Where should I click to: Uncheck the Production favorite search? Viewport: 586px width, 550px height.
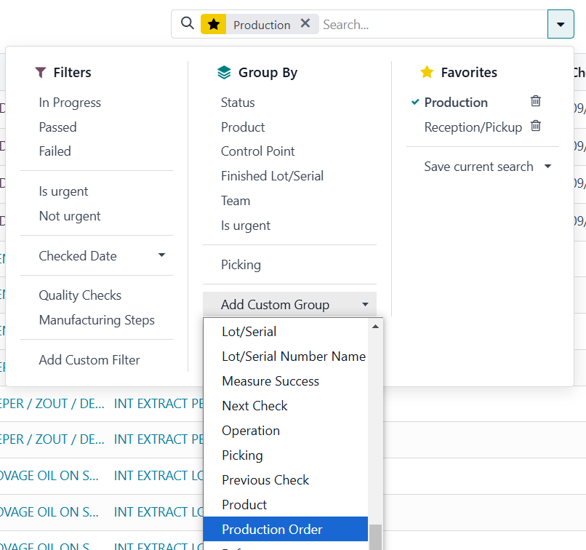click(456, 103)
